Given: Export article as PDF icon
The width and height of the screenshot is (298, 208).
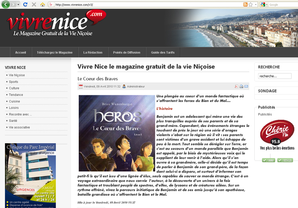Looking at the screenshot, I should pyautogui.click(x=236, y=87).
